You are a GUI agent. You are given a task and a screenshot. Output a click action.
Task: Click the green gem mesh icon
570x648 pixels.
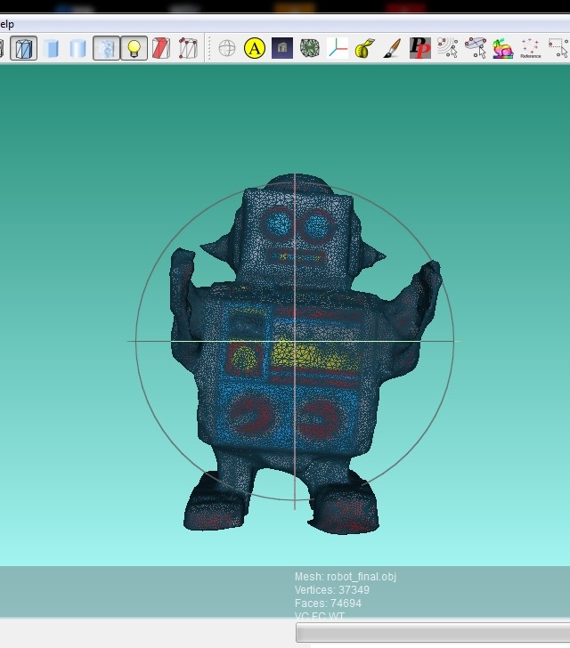pos(309,48)
